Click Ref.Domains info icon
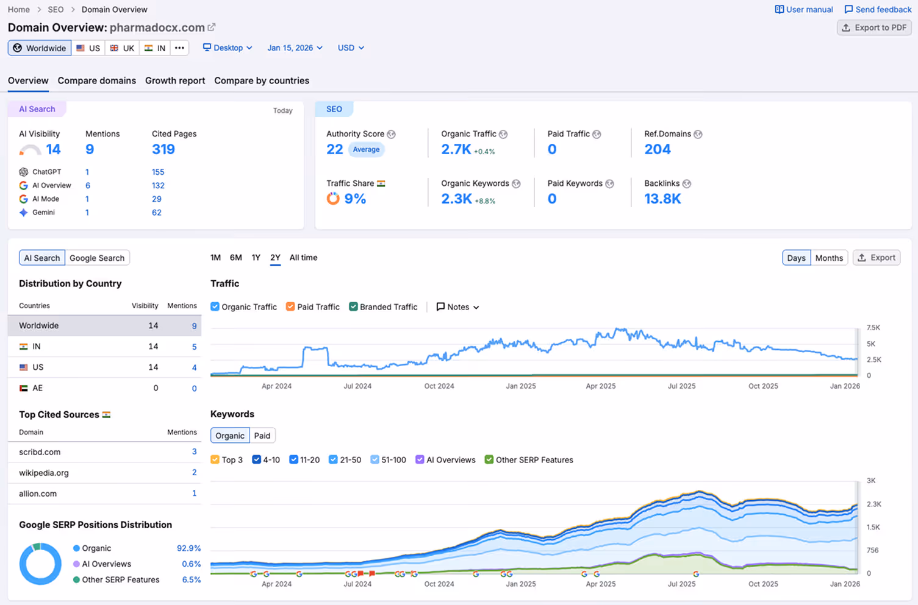 click(x=698, y=134)
